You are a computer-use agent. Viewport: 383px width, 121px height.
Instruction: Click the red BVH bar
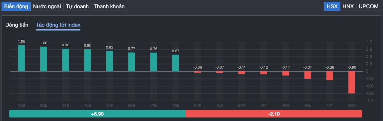[242, 73]
